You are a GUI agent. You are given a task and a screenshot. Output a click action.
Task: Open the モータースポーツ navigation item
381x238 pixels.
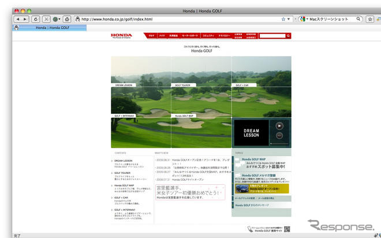click(190, 36)
